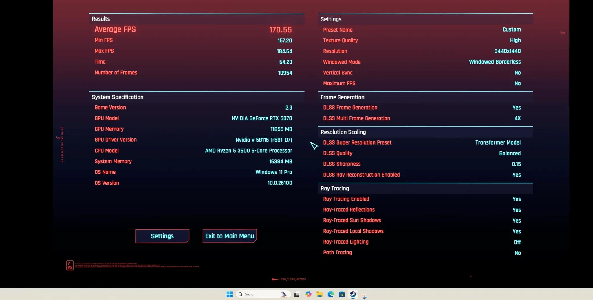
Task: Launch Copilot from the taskbar
Action: 308,294
